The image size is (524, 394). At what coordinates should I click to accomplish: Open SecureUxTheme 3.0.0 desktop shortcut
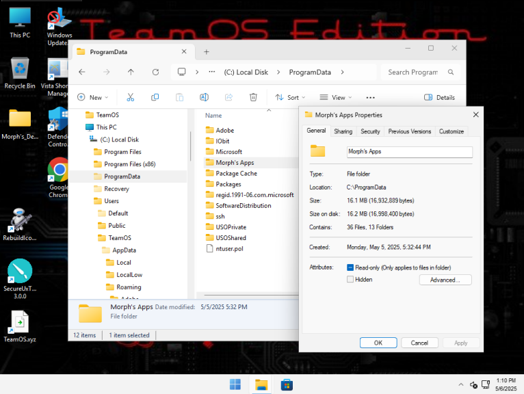coord(20,278)
